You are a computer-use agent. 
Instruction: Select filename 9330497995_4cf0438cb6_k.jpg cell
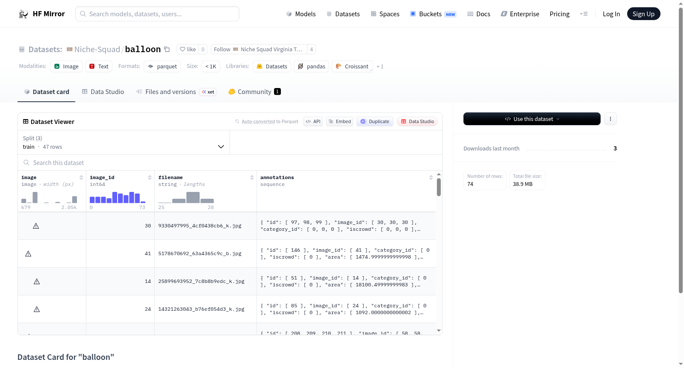205,226
